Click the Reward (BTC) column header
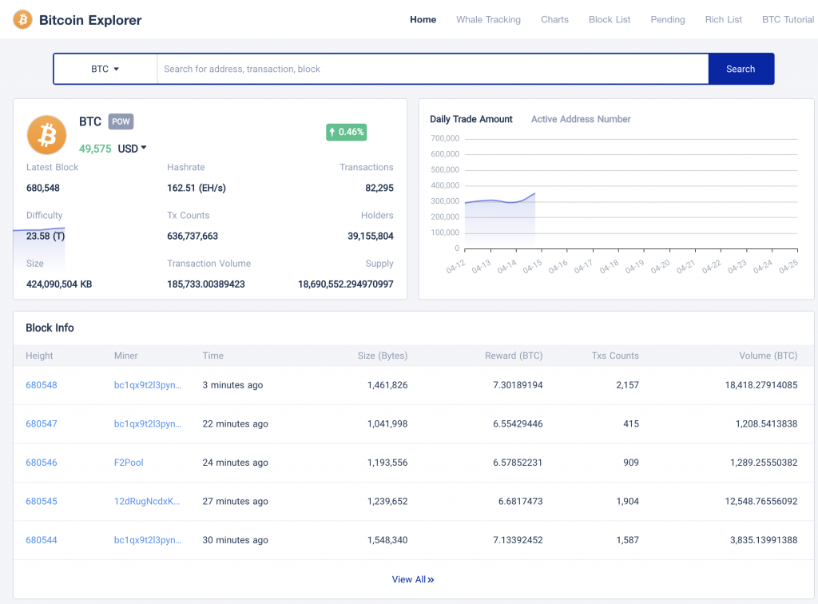This screenshot has height=604, width=818. click(x=514, y=356)
